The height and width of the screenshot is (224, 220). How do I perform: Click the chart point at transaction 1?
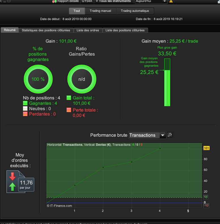pos(75,185)
